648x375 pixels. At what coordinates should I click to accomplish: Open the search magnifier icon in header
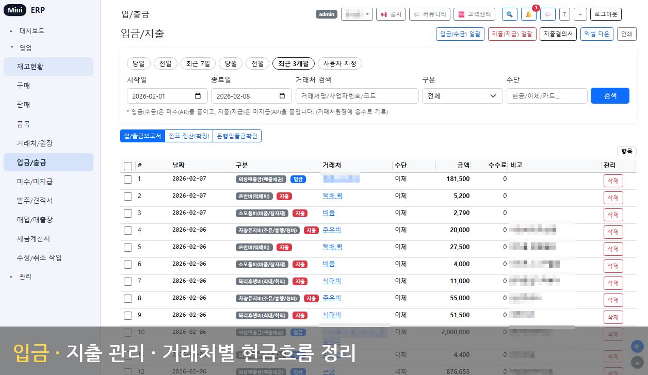[510, 14]
